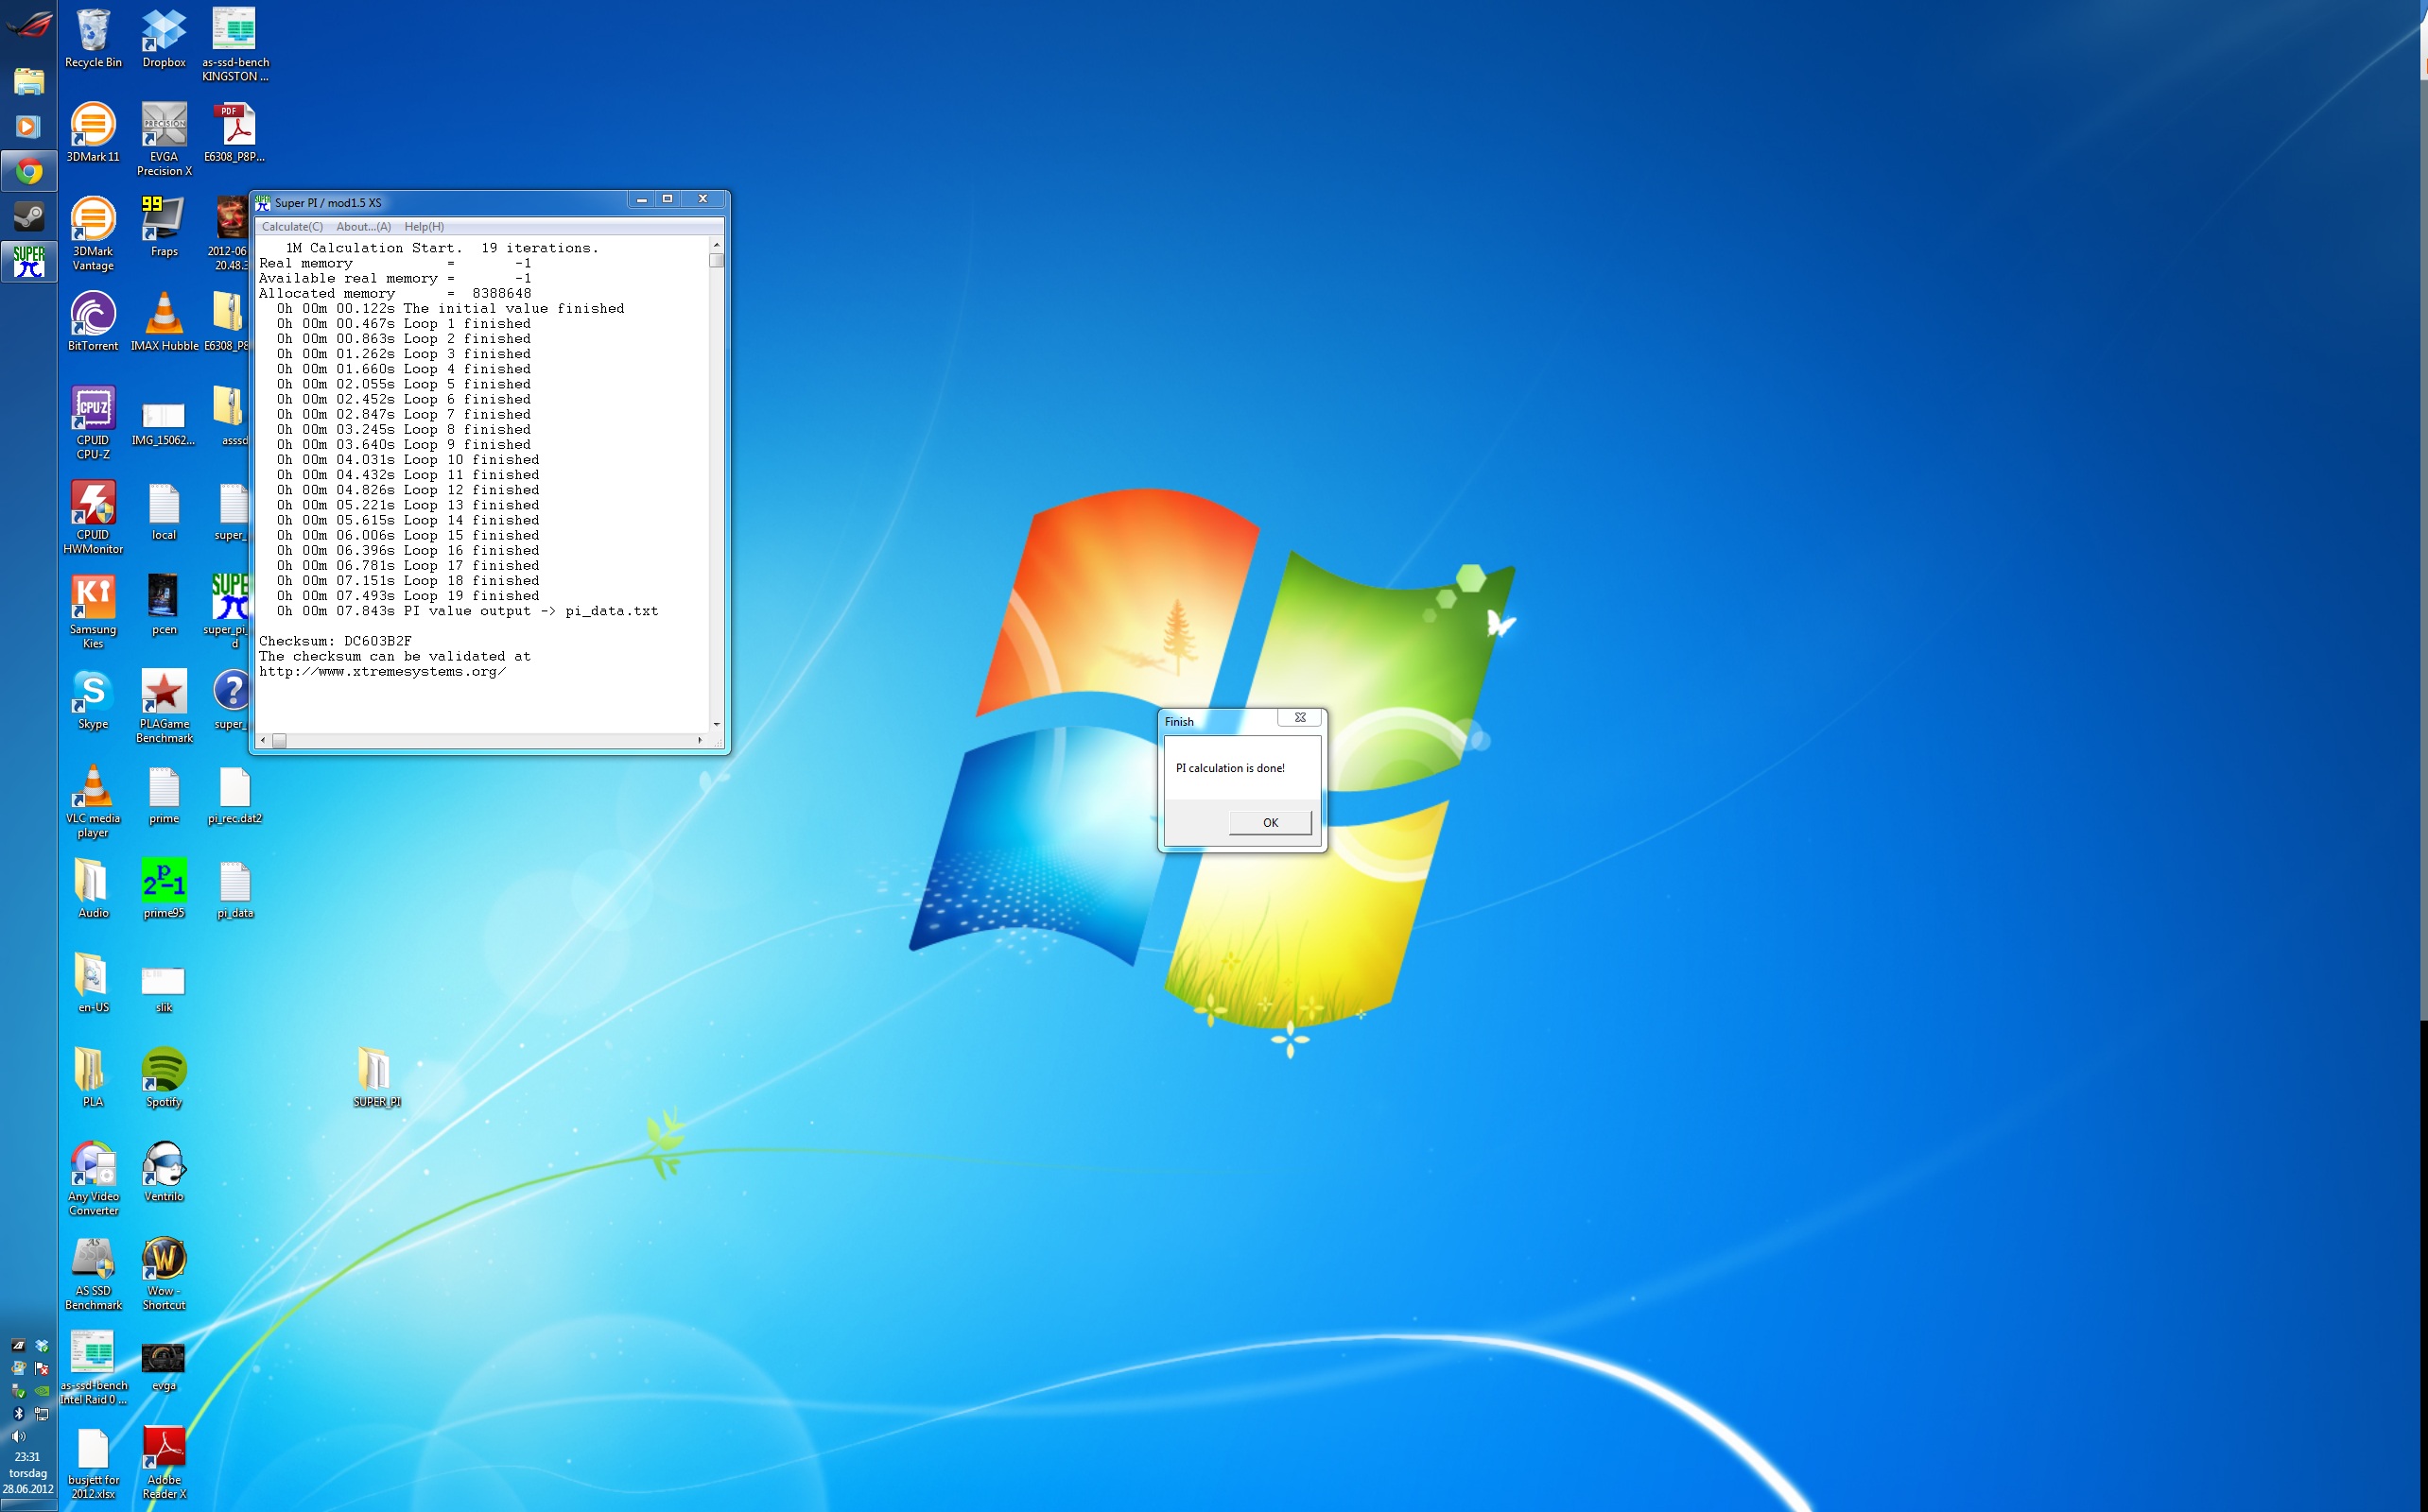Launch Windows Media Player from the taskbar
The image size is (2428, 1512).
[x=29, y=127]
